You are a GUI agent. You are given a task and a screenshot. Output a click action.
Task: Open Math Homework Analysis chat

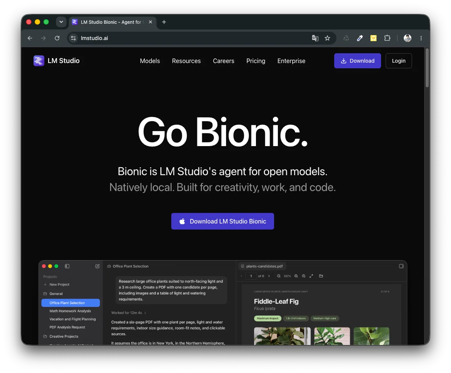pos(70,311)
